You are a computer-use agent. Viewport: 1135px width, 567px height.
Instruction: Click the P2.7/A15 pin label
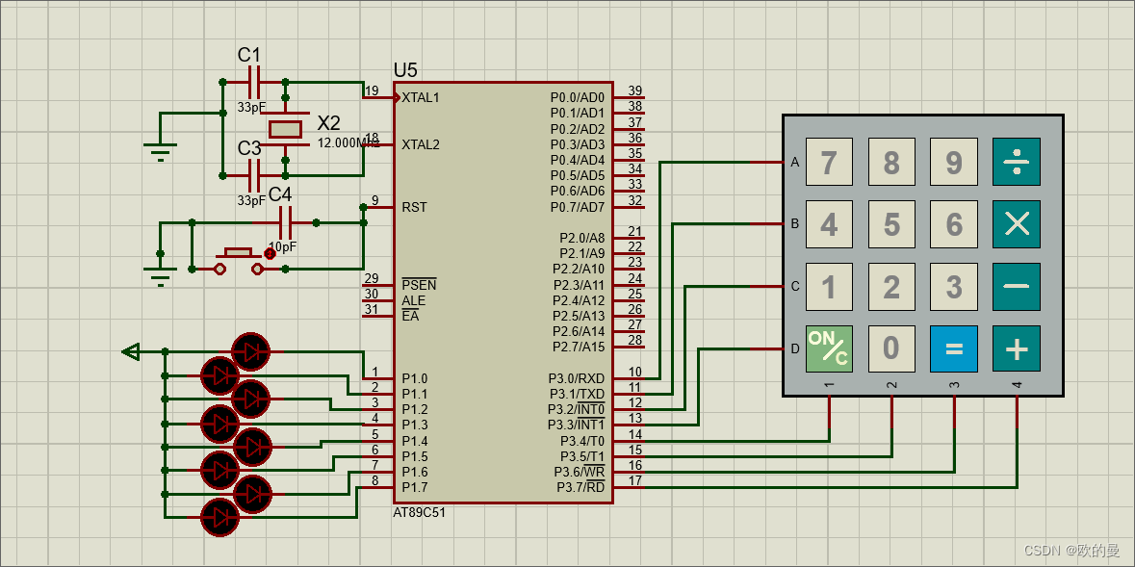click(580, 347)
